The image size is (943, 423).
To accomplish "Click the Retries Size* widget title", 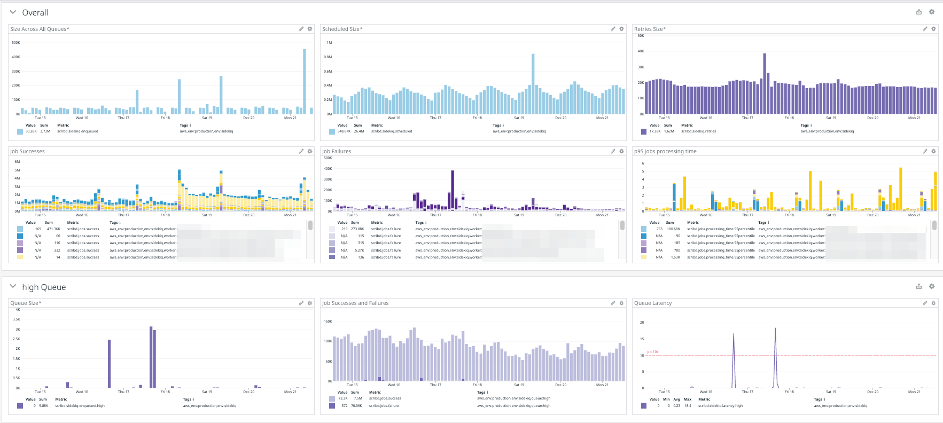I will click(650, 29).
